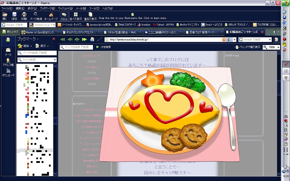The width and height of the screenshot is (290, 181).
Task: Click the Save (保存) toolbar icon
Action: tap(14, 16)
